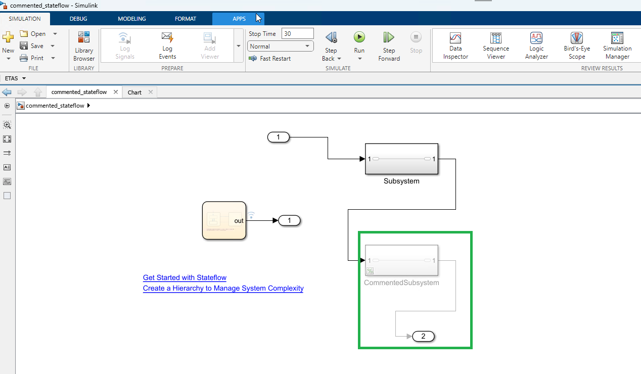Click the New model icon

click(x=8, y=37)
